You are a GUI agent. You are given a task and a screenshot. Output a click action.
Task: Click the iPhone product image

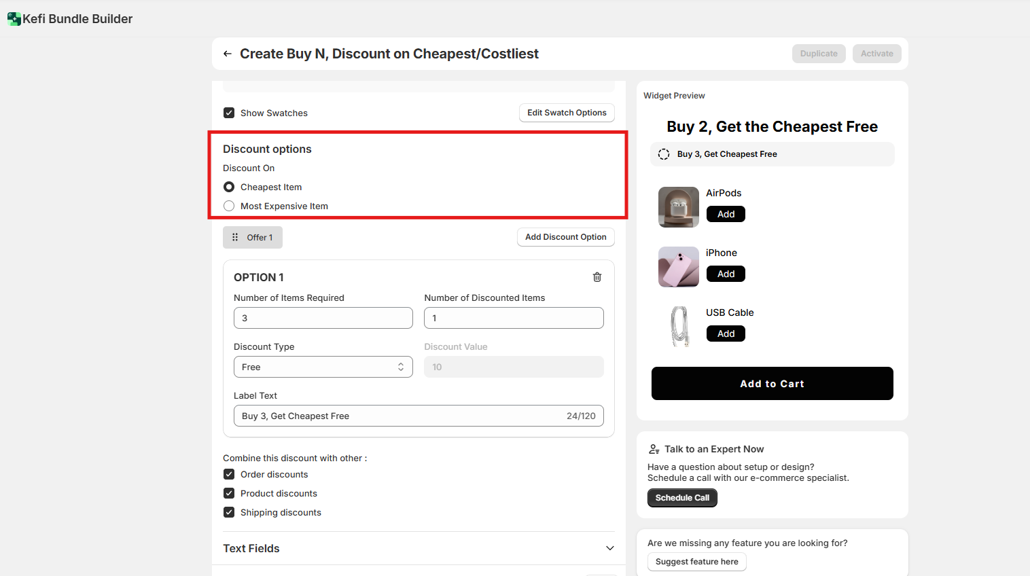click(678, 267)
